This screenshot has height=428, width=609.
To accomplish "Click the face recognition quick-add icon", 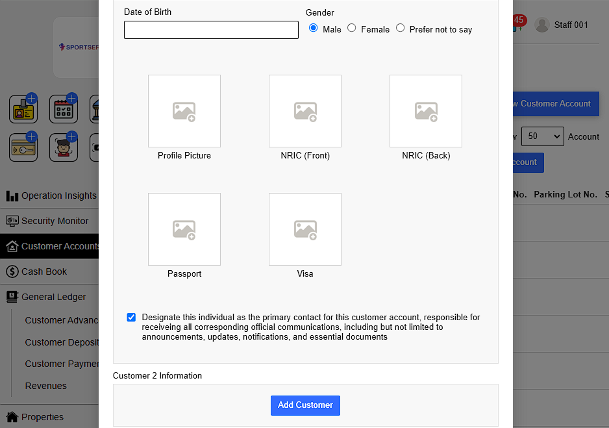I will [x=64, y=147].
